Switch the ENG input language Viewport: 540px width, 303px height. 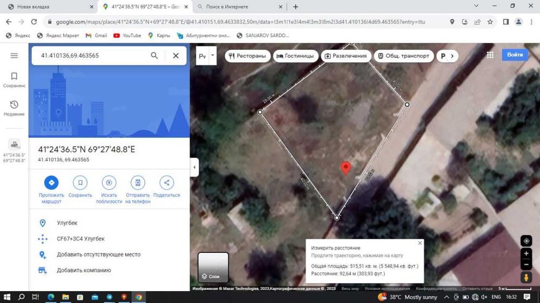pyautogui.click(x=496, y=297)
